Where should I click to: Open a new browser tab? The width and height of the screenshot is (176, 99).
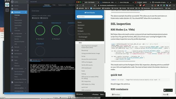170,2
